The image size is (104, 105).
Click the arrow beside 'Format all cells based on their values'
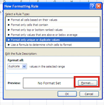pos(9,20)
